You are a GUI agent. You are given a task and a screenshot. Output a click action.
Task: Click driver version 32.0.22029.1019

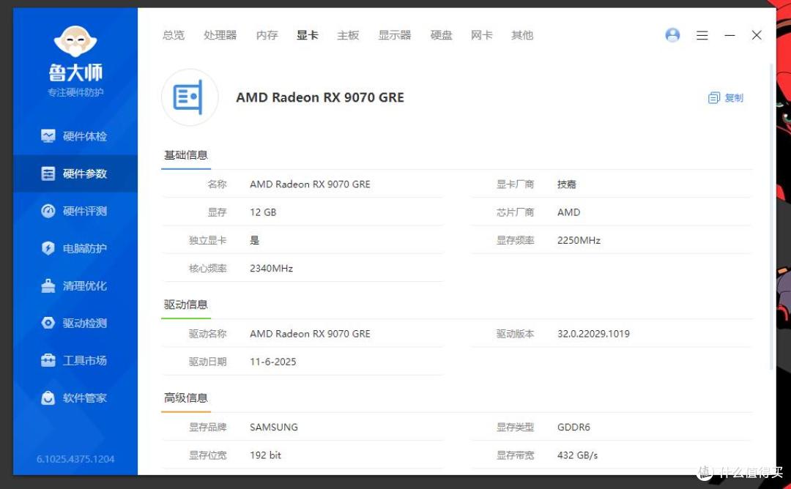point(593,334)
